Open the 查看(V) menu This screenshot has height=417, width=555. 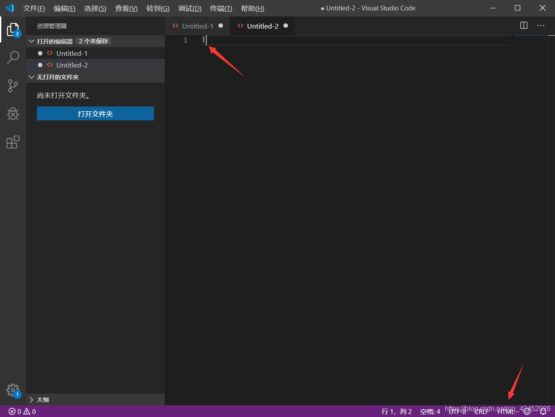tap(126, 9)
